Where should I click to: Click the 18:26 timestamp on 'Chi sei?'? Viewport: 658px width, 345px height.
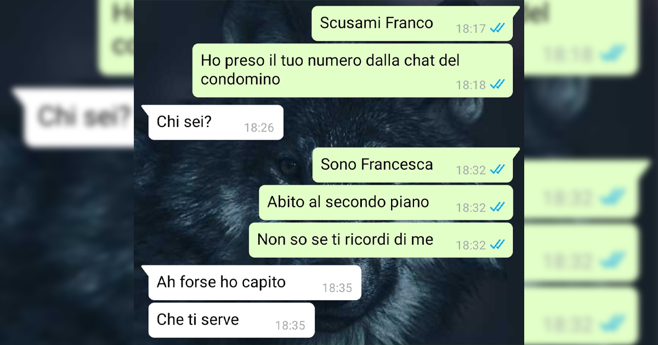pyautogui.click(x=259, y=128)
